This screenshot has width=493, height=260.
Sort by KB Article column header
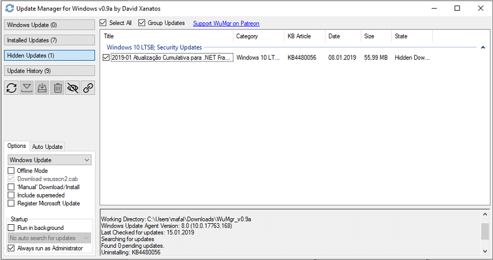[305, 36]
